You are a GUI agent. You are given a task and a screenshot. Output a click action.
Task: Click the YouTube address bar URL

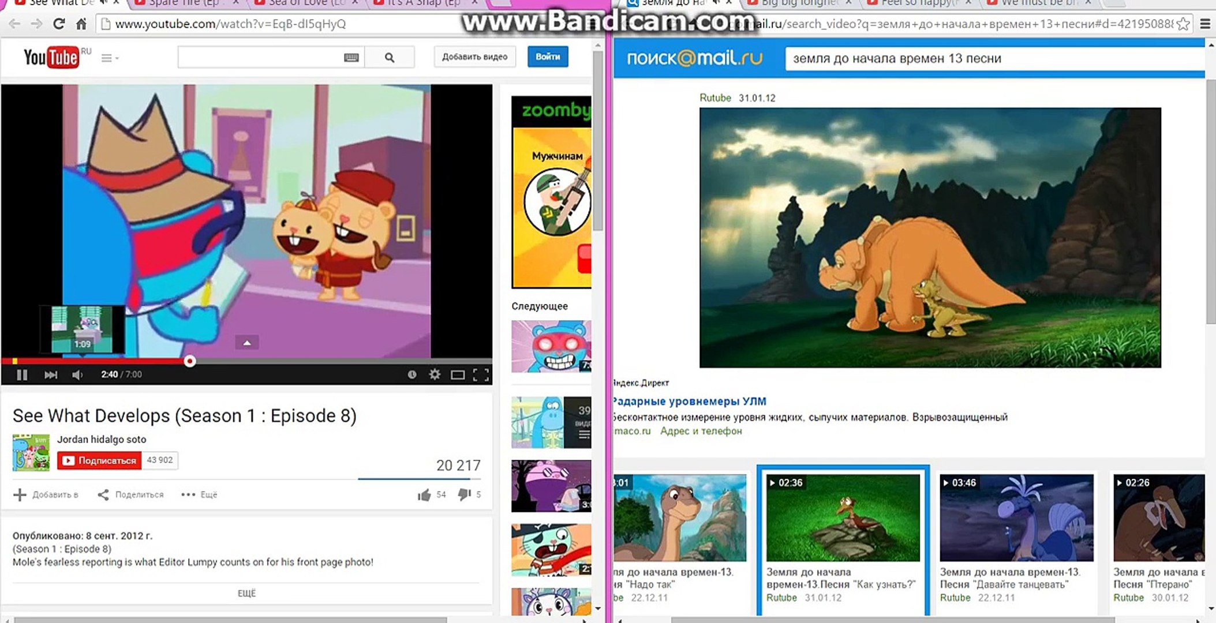pos(231,24)
